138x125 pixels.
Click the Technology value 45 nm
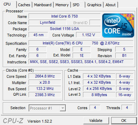click(38, 35)
